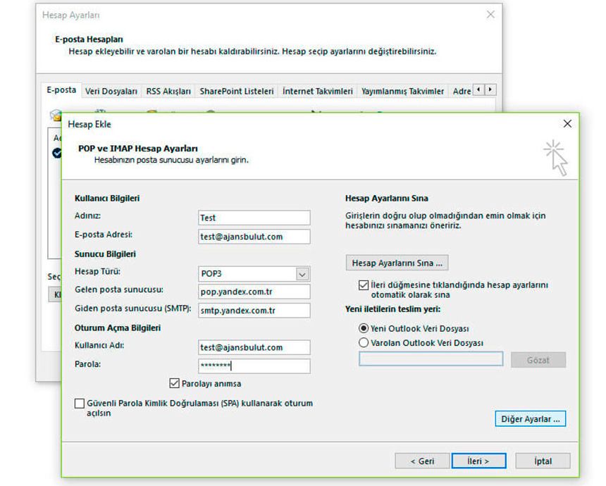Click the İptal cancel button

point(543,461)
